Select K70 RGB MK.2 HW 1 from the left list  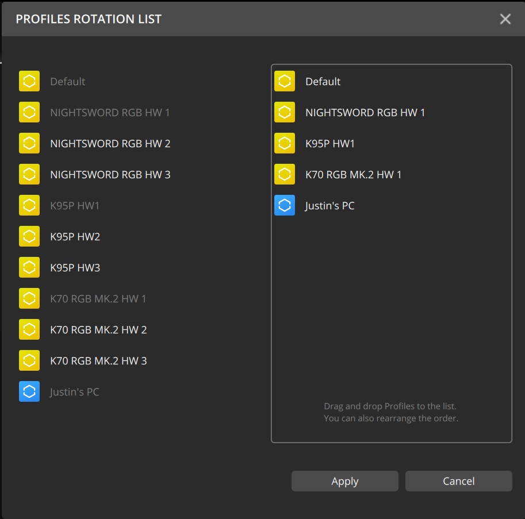[99, 298]
